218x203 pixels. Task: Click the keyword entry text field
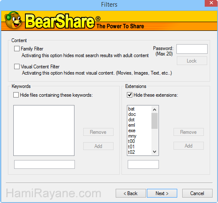click(x=45, y=164)
